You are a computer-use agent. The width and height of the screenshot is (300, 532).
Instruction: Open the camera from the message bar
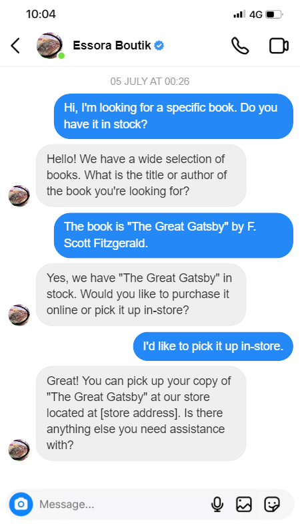[x=21, y=504]
